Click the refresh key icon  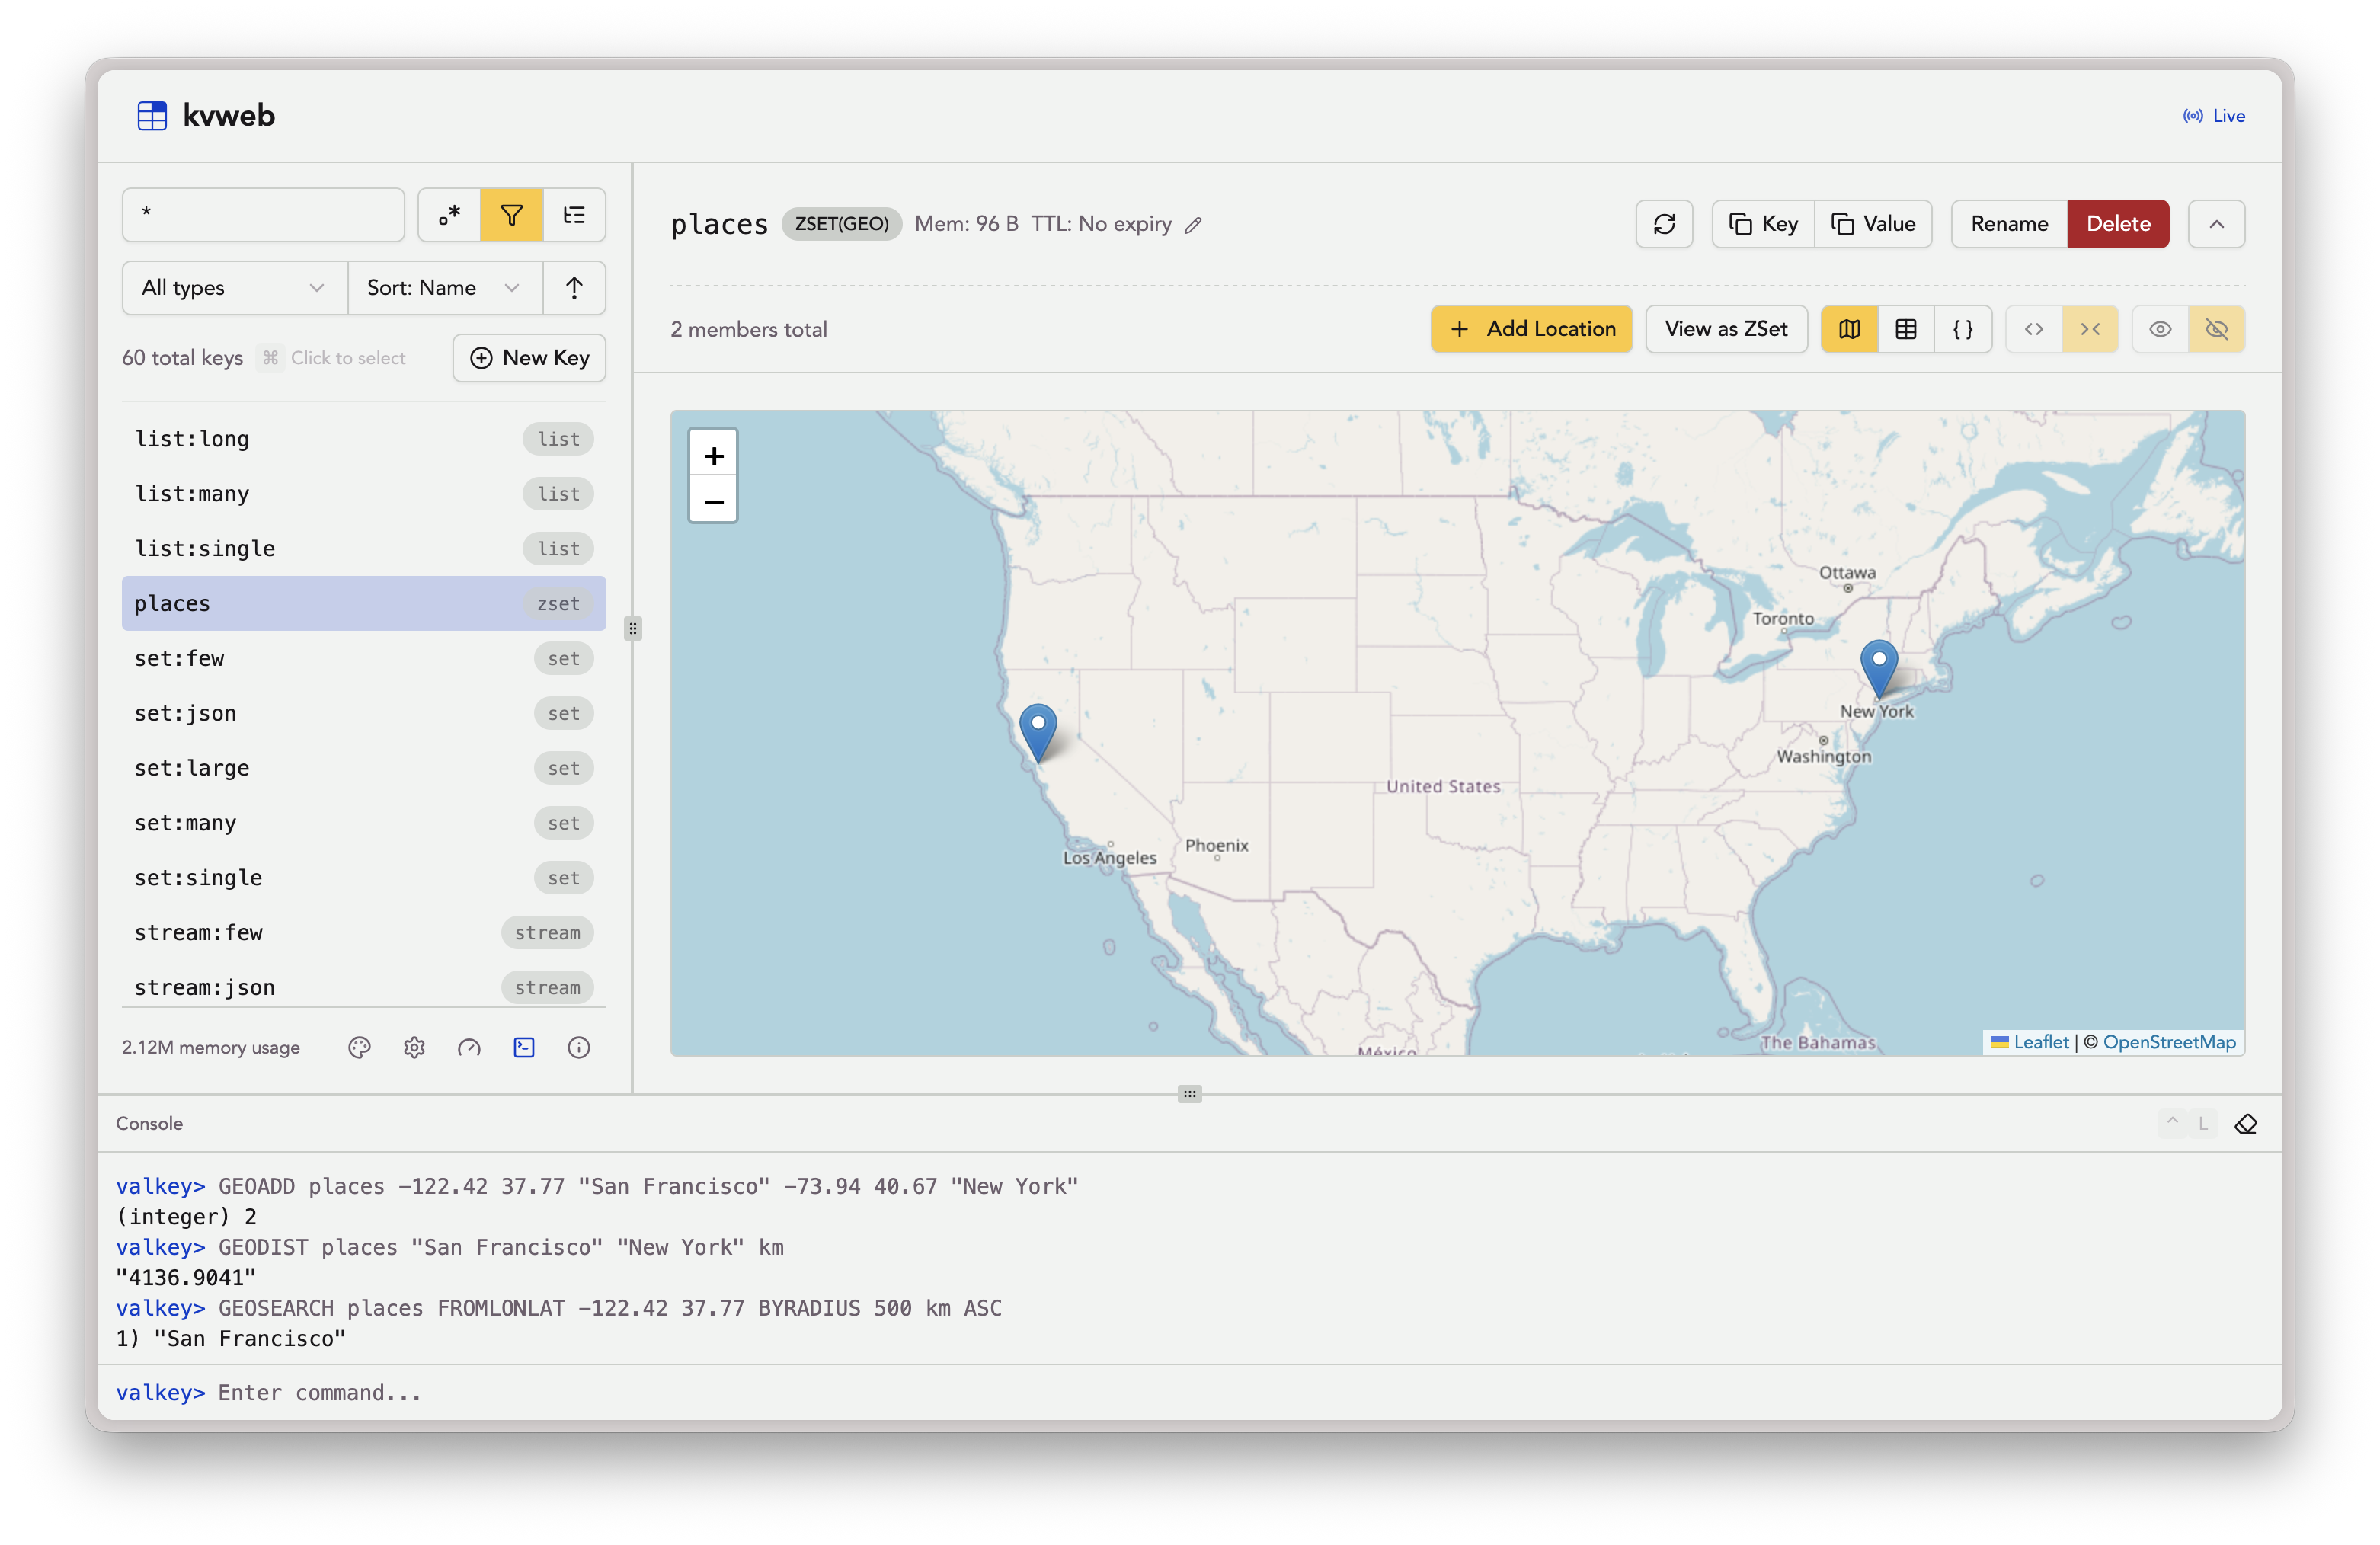[1664, 224]
